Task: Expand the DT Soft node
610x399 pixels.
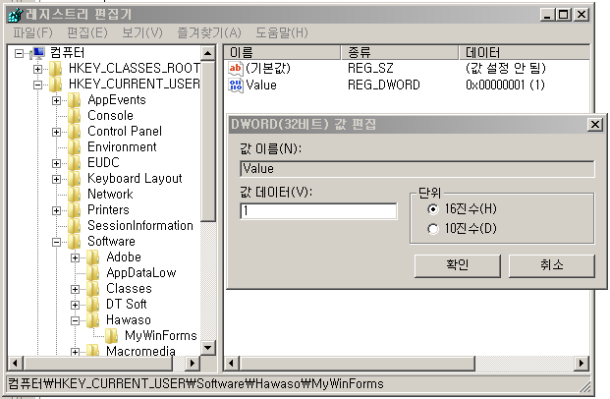Action: pyautogui.click(x=75, y=305)
